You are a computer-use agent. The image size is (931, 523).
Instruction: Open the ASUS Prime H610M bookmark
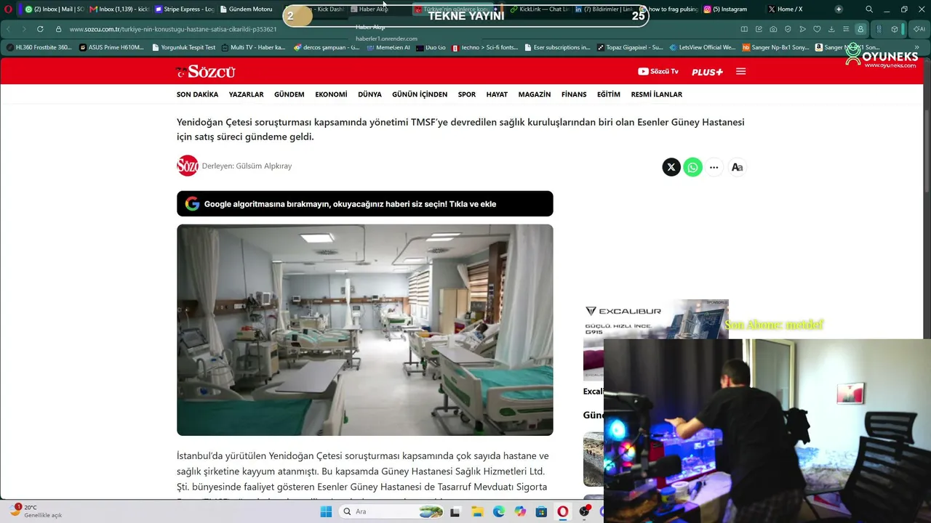[111, 47]
